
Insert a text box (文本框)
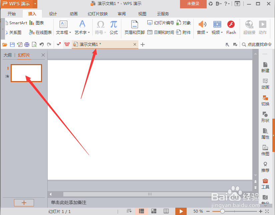63,28
